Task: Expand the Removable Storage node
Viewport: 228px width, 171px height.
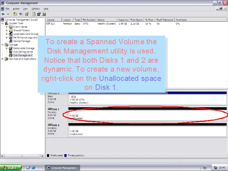Action: click(6, 48)
